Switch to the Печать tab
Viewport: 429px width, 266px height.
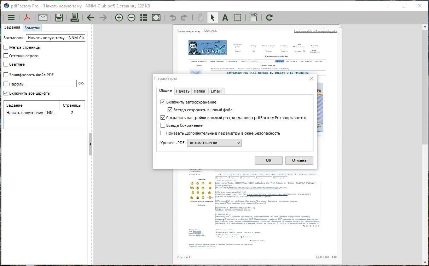click(x=183, y=91)
